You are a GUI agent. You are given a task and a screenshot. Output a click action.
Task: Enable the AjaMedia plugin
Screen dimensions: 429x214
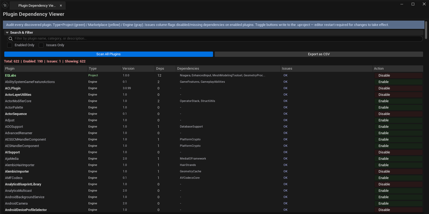[x=398, y=159]
